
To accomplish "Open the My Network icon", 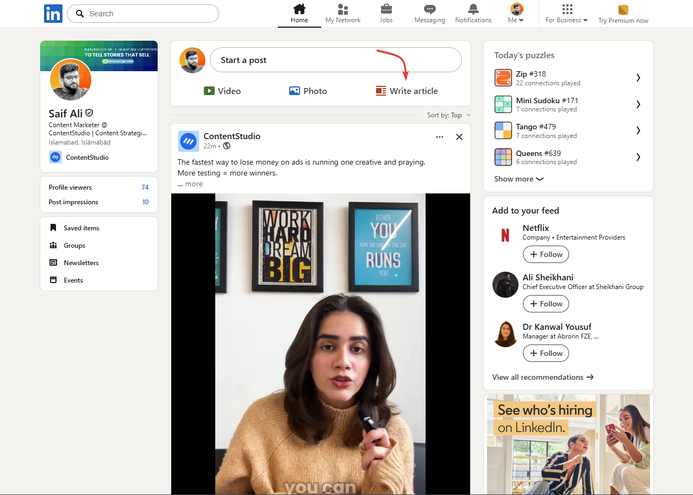I will point(342,10).
